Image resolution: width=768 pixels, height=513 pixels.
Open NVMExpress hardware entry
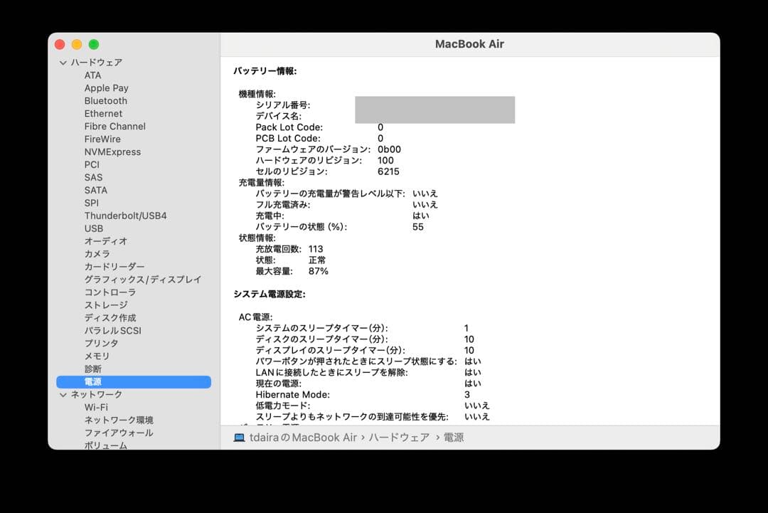[112, 152]
